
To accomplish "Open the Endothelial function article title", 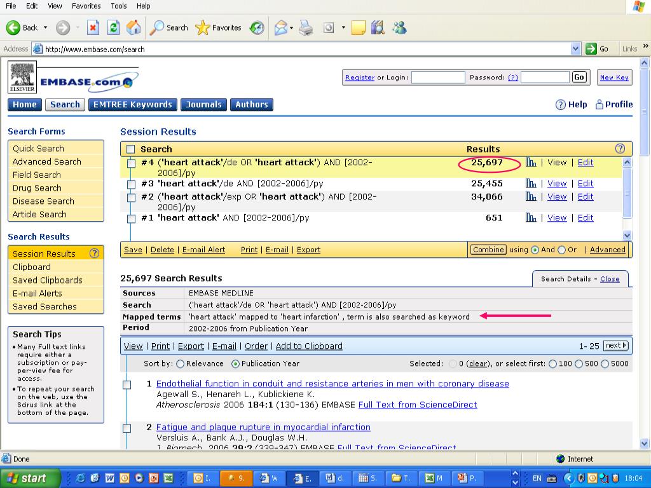I will (x=332, y=383).
